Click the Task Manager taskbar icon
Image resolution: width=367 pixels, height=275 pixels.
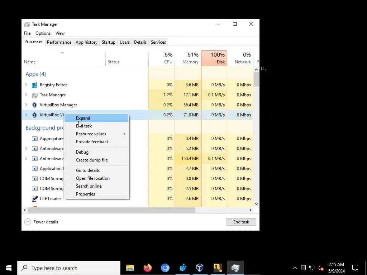(235, 268)
